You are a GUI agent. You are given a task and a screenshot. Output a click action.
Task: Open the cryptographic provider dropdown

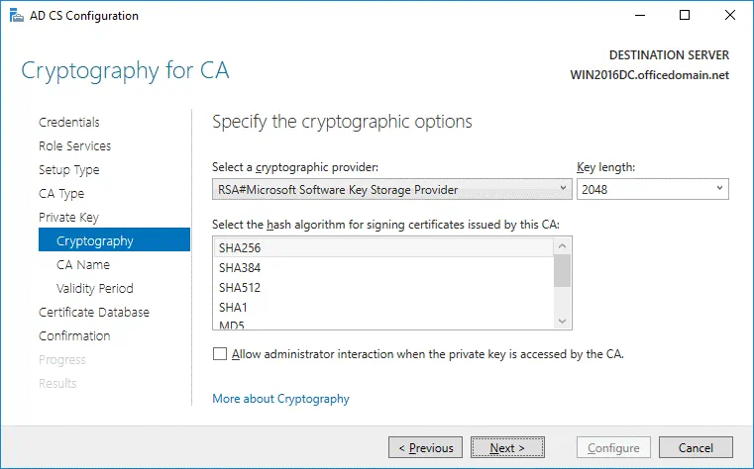(x=391, y=189)
